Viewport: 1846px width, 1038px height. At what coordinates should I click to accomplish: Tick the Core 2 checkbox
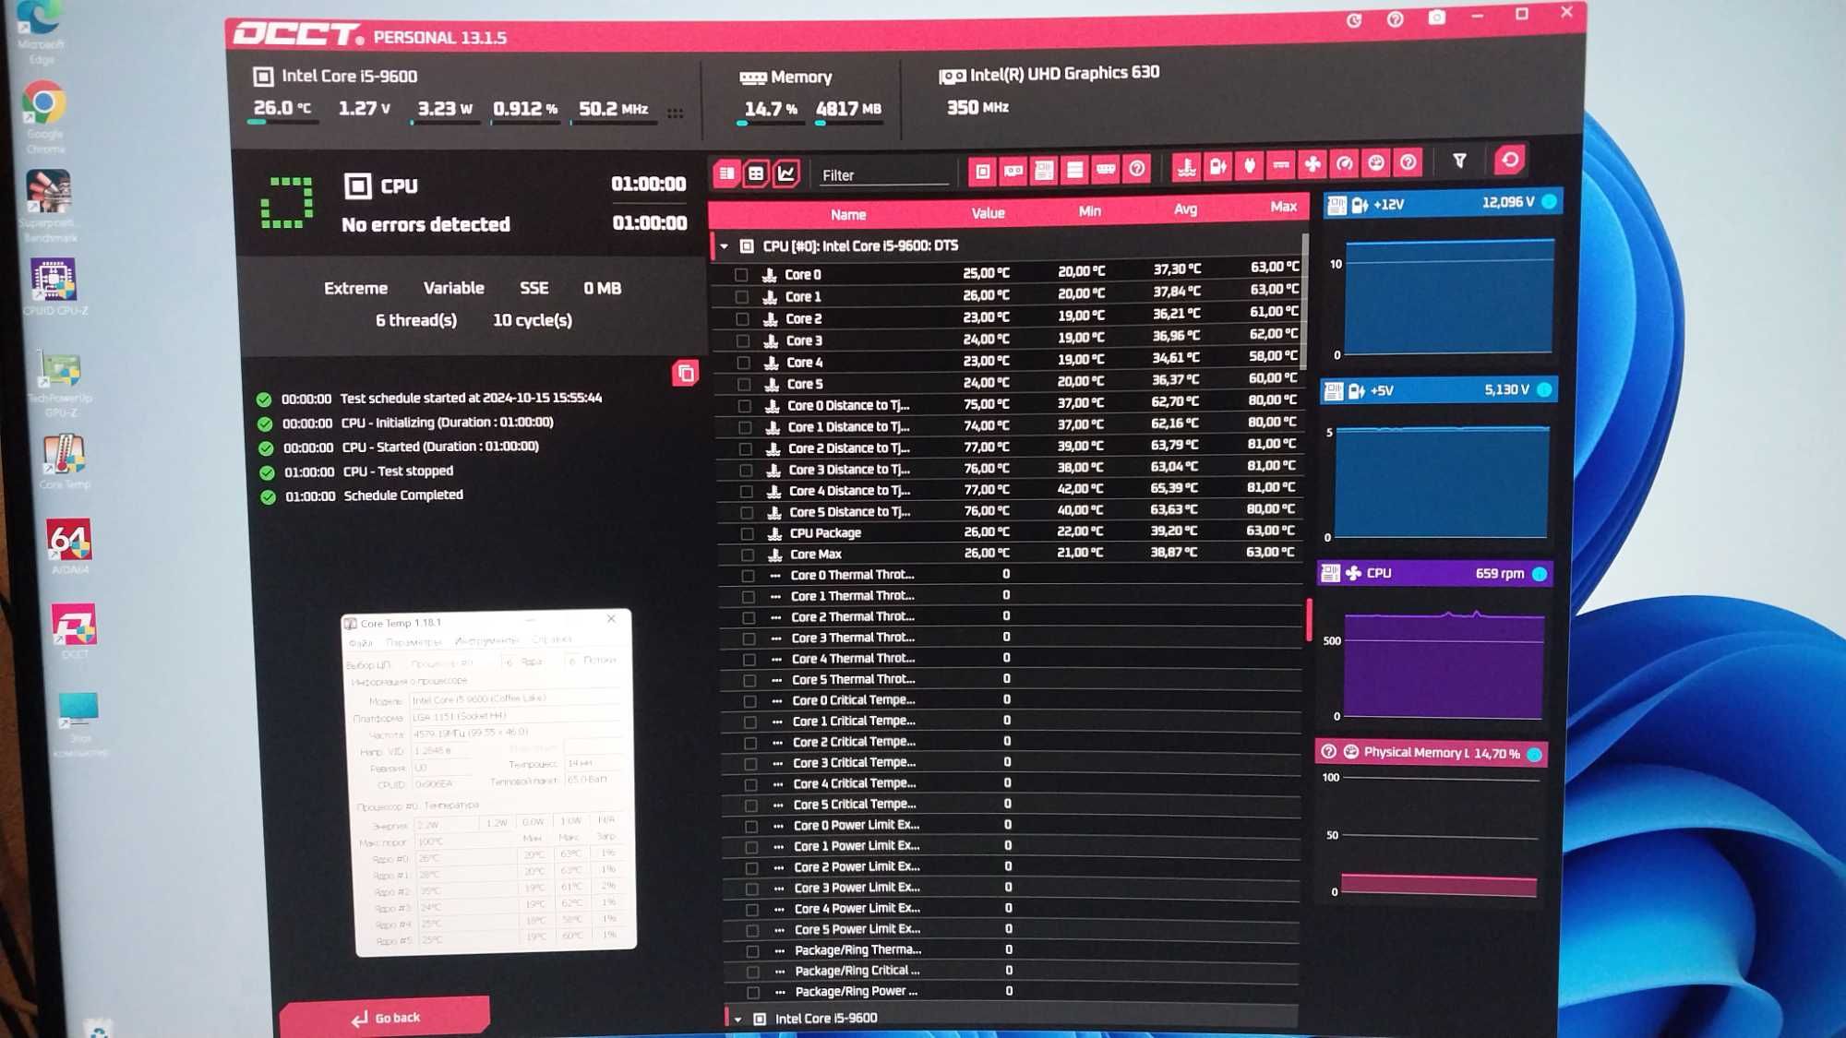[742, 319]
